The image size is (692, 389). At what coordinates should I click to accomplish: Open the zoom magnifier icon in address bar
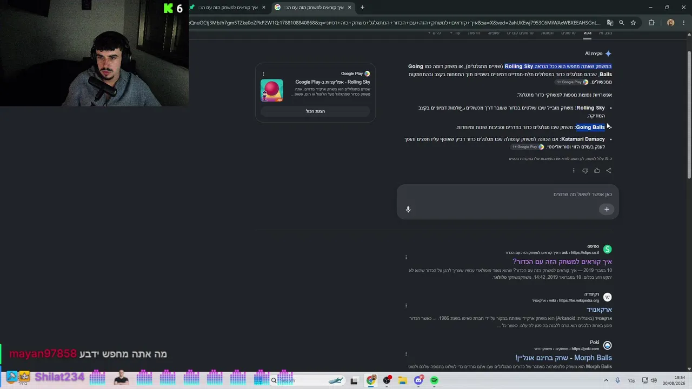tap(622, 23)
